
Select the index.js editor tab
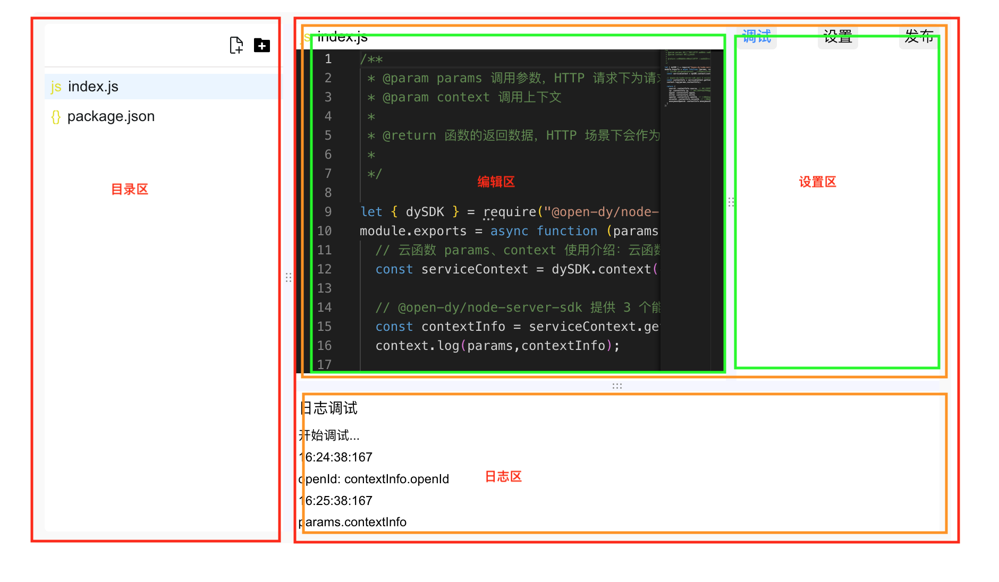(342, 37)
